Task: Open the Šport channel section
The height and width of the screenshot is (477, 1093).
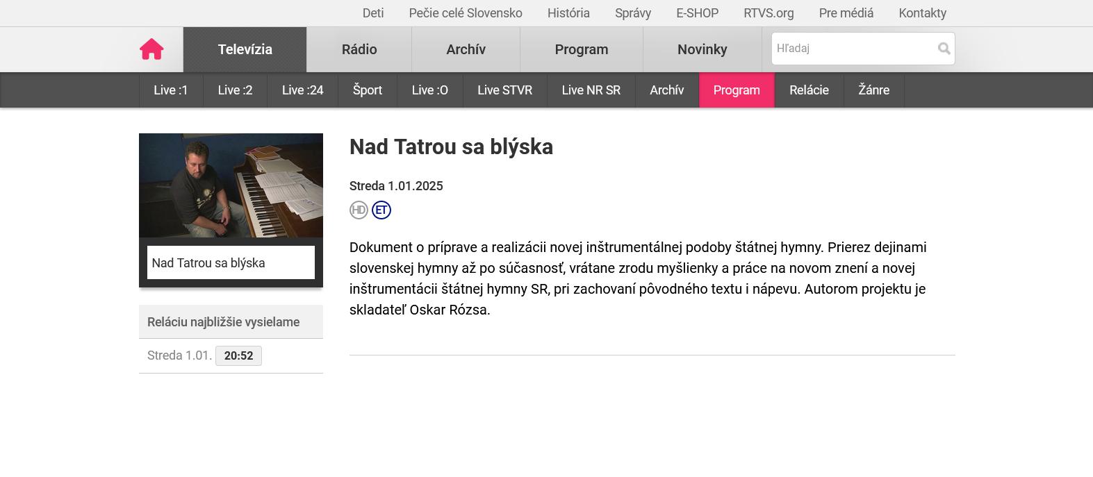Action: click(x=368, y=90)
